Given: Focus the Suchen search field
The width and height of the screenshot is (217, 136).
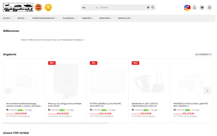Looking at the screenshot, I should pyautogui.click(x=123, y=8).
